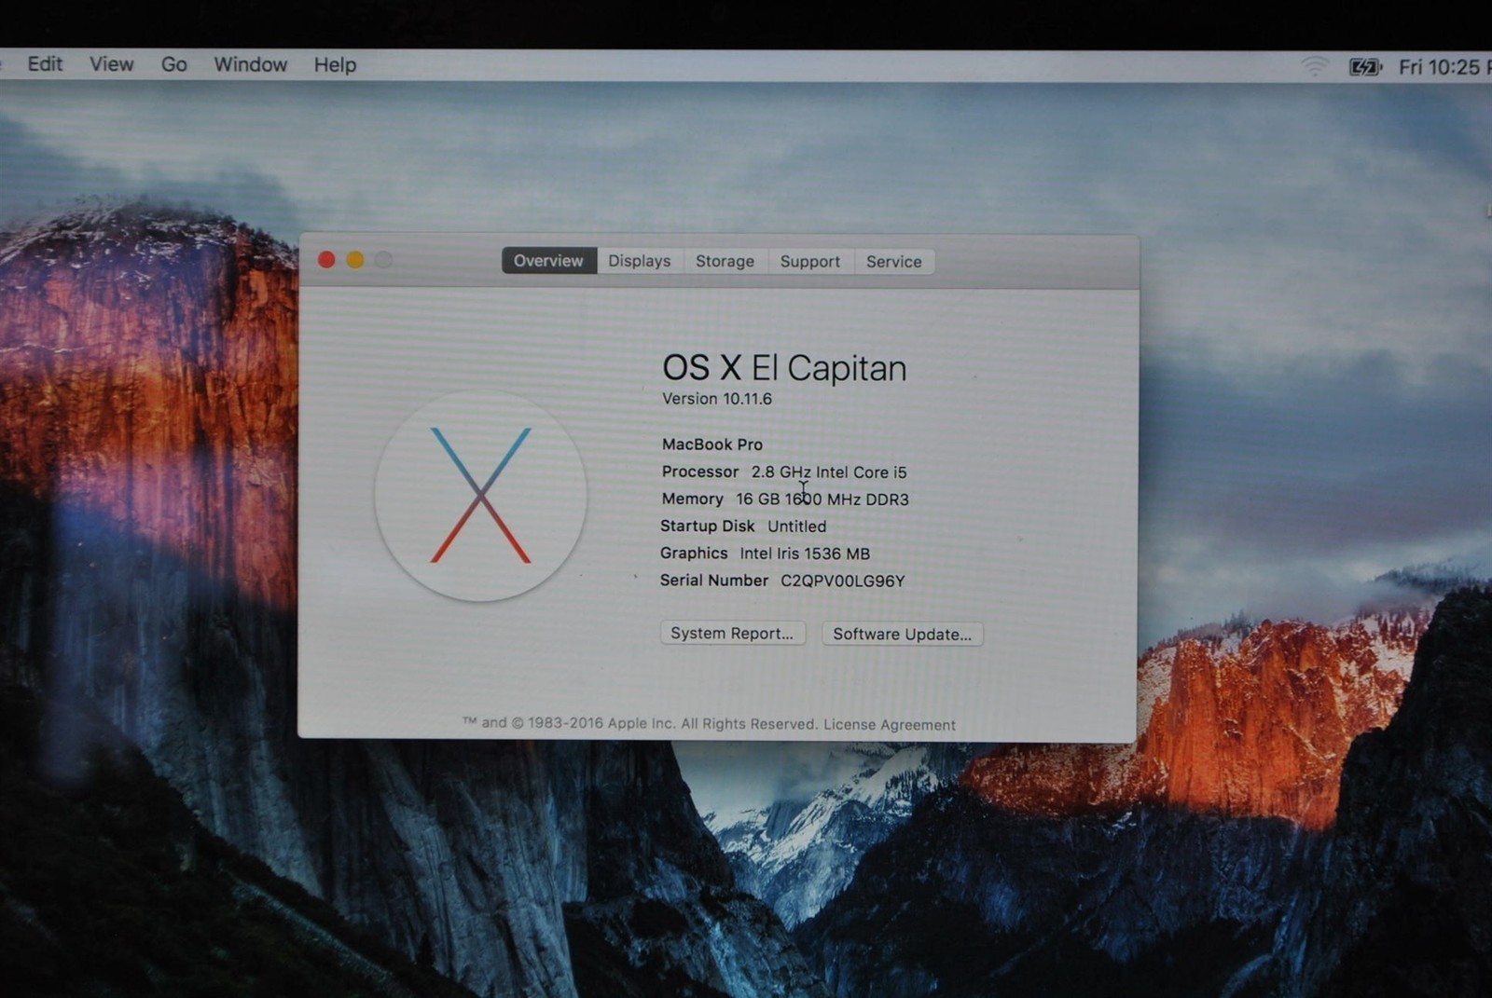Screen dimensions: 1492x998
Task: Switch to the Storage tab
Action: coord(725,261)
